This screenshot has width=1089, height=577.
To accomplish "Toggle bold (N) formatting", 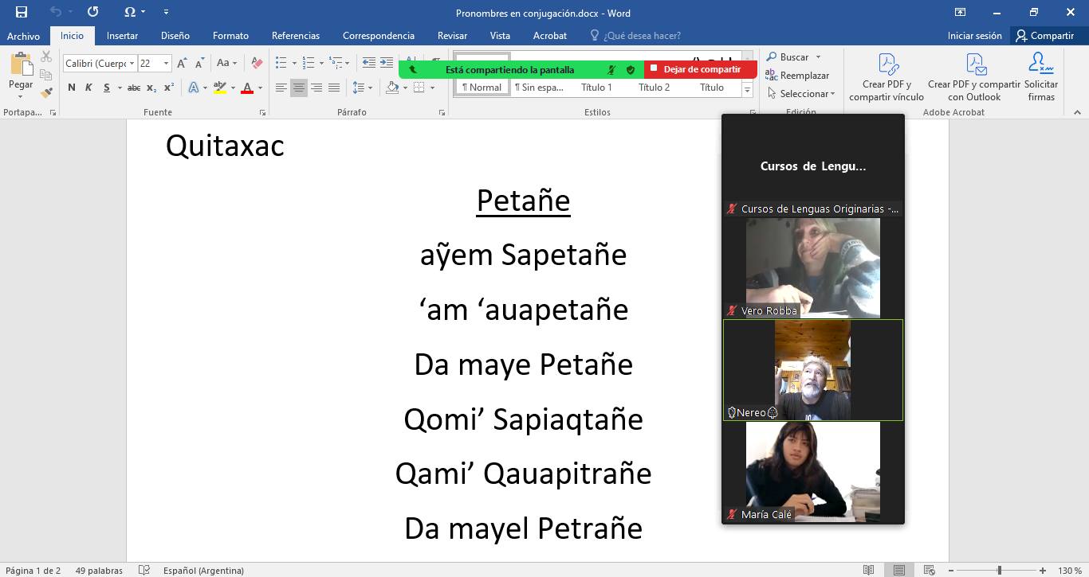I will pos(72,88).
